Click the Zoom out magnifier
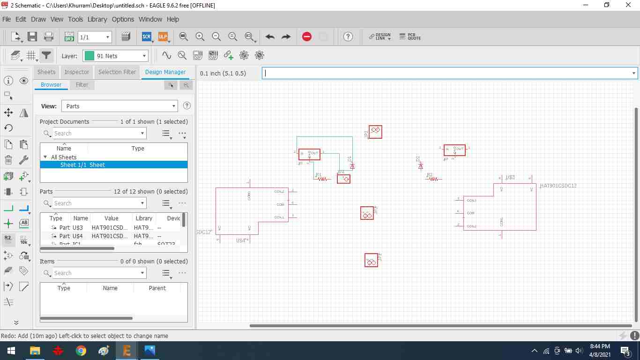Screen dimensions: 640x360 click(216, 37)
